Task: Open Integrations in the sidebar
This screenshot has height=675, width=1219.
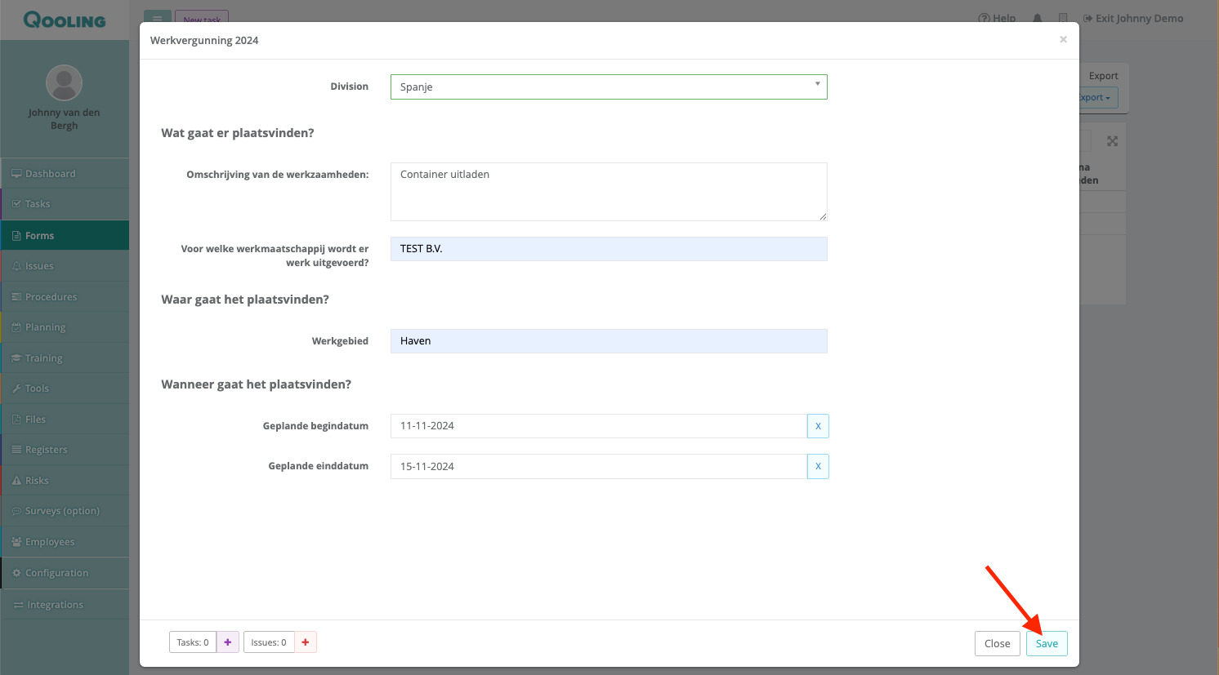Action: point(65,605)
